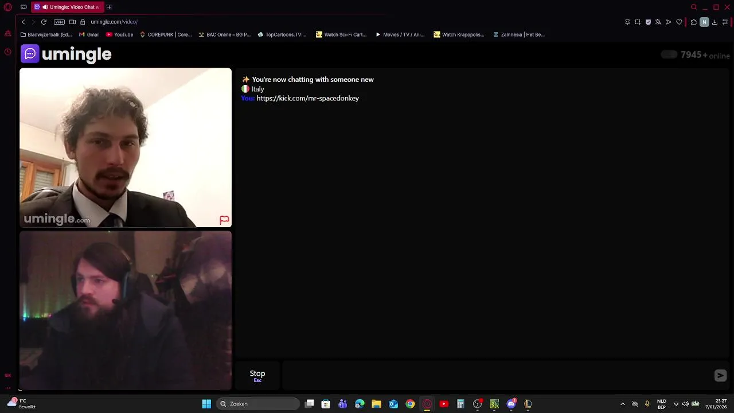The image size is (734, 413).
Task: Open the N profile avatar button
Action: [704, 22]
